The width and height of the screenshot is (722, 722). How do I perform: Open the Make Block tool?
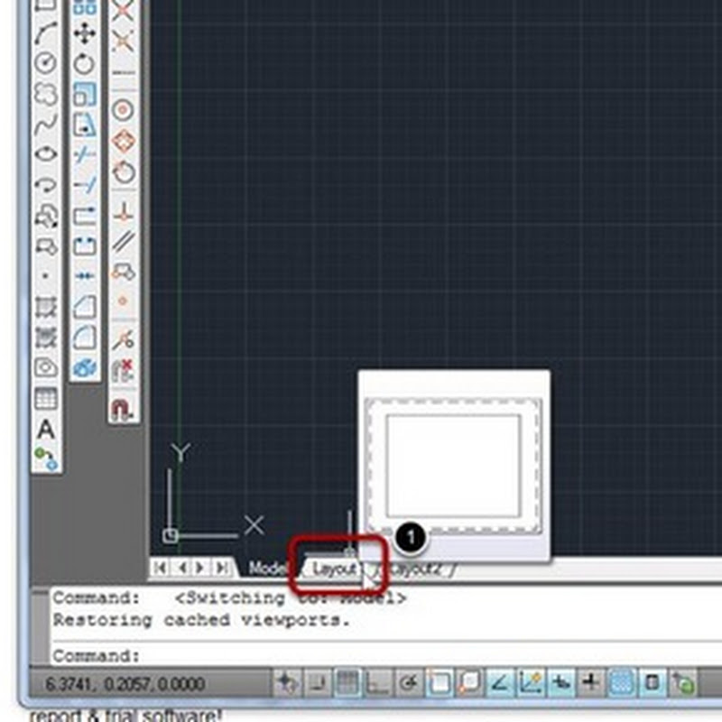click(46, 245)
